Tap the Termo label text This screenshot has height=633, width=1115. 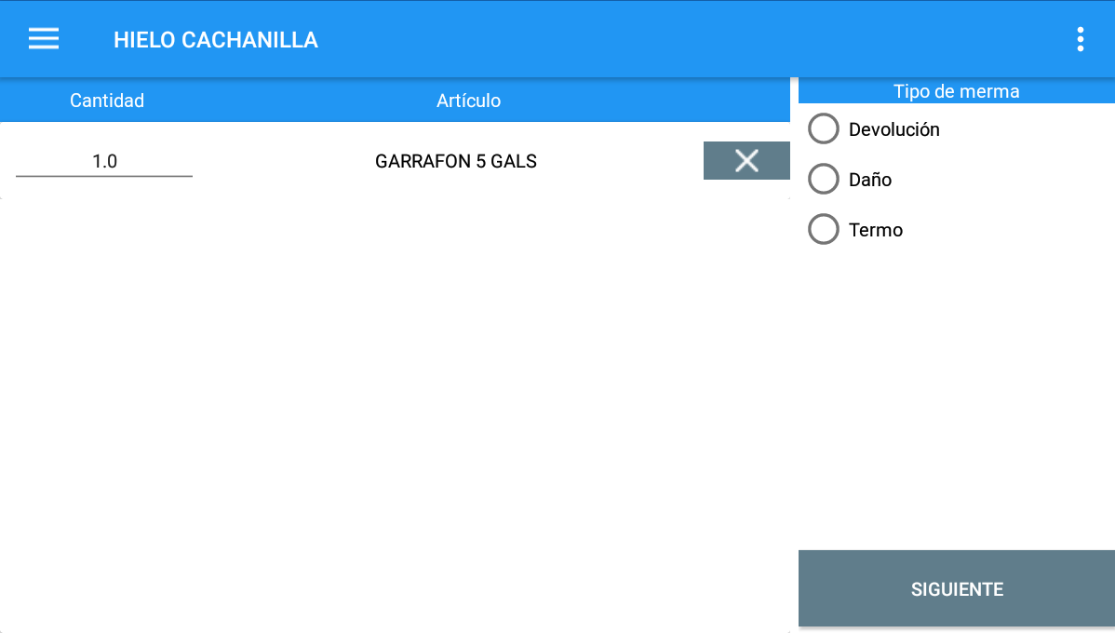point(876,230)
